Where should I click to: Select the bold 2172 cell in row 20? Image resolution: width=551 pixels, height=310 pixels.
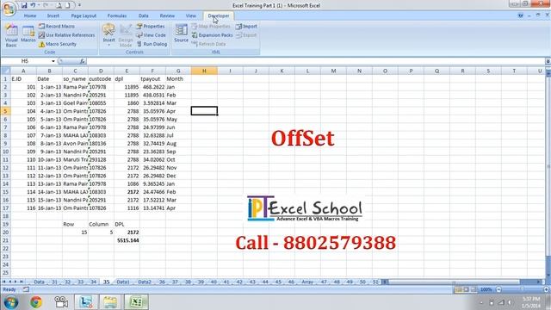pyautogui.click(x=127, y=232)
